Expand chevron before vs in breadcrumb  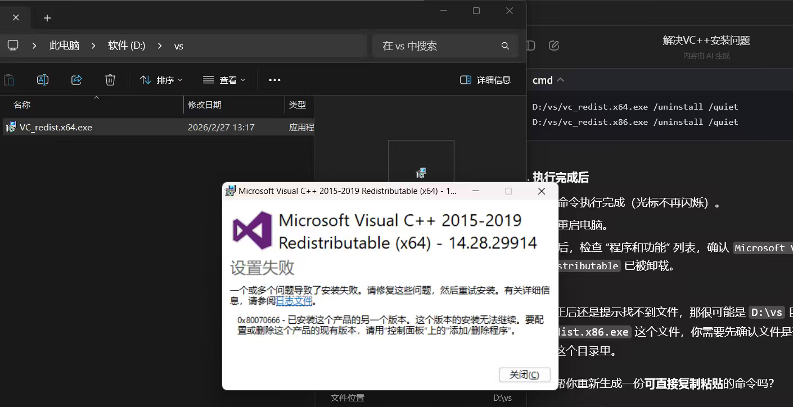[160, 46]
